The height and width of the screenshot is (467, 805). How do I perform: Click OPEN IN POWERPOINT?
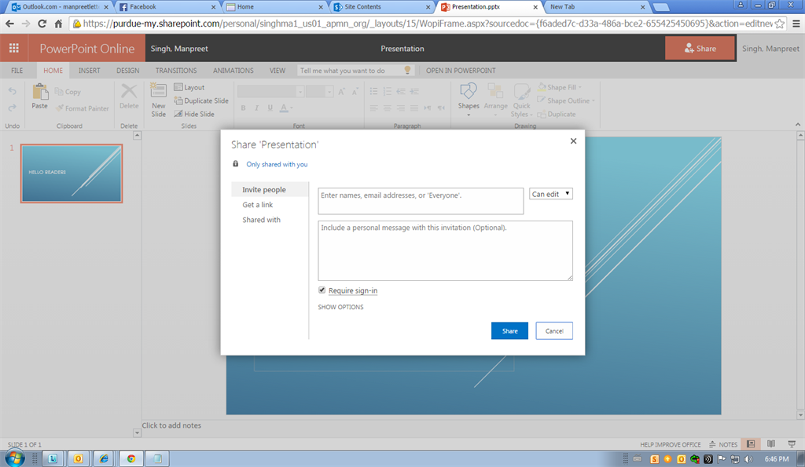[461, 70]
